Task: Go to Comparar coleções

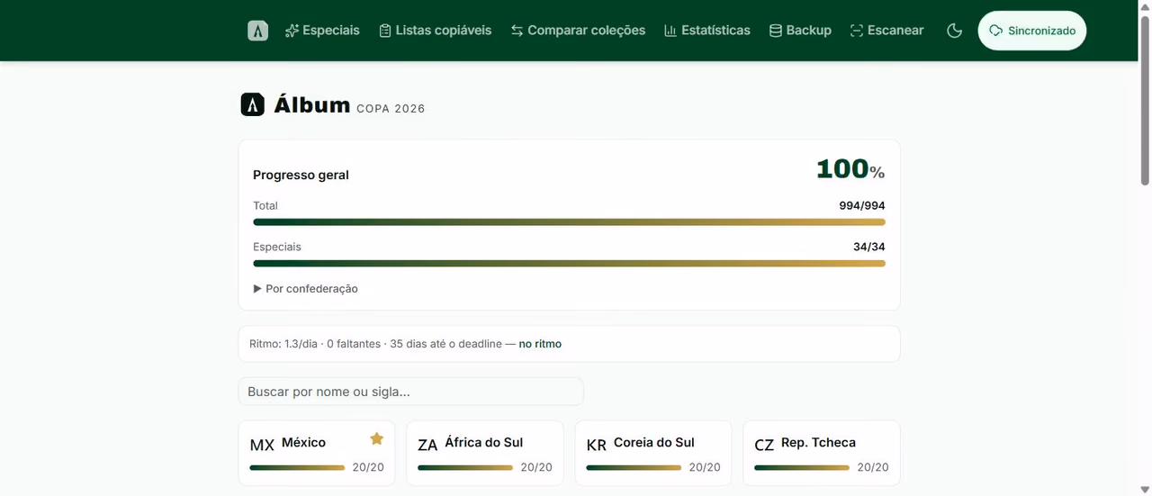Action: click(578, 31)
